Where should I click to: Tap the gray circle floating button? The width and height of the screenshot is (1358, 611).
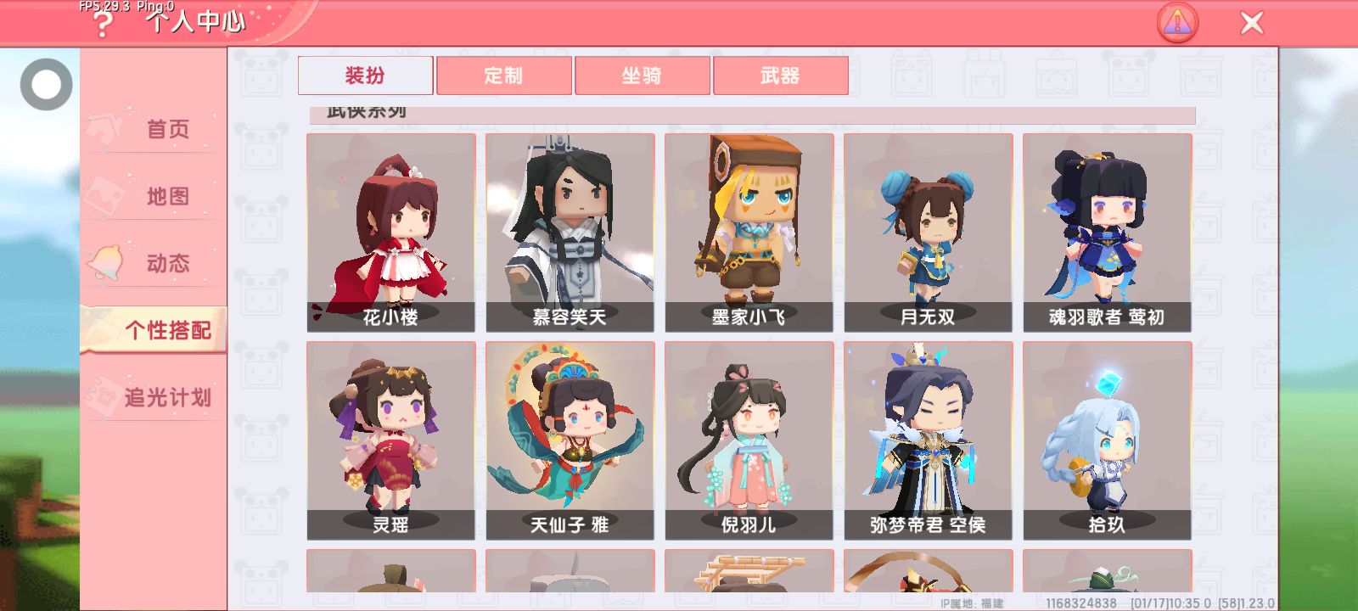46,84
